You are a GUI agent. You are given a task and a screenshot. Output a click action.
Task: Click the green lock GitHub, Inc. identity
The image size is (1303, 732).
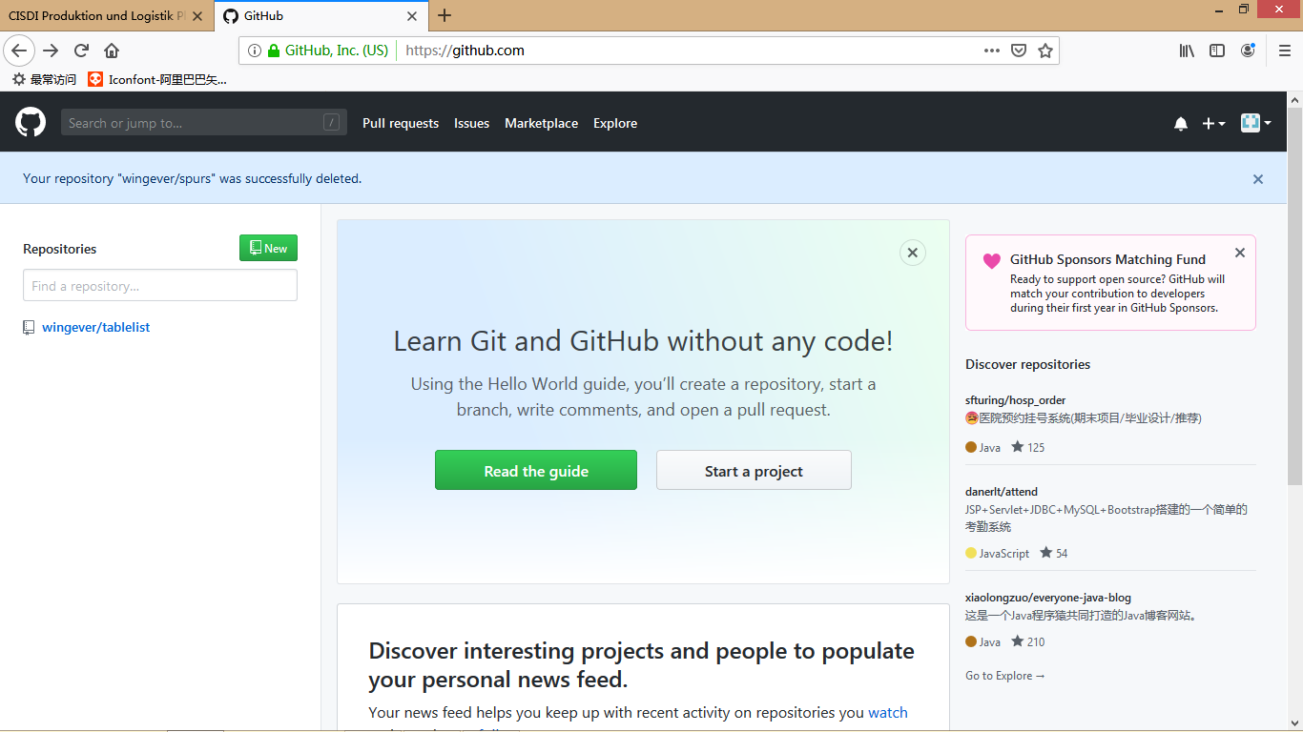tap(329, 51)
